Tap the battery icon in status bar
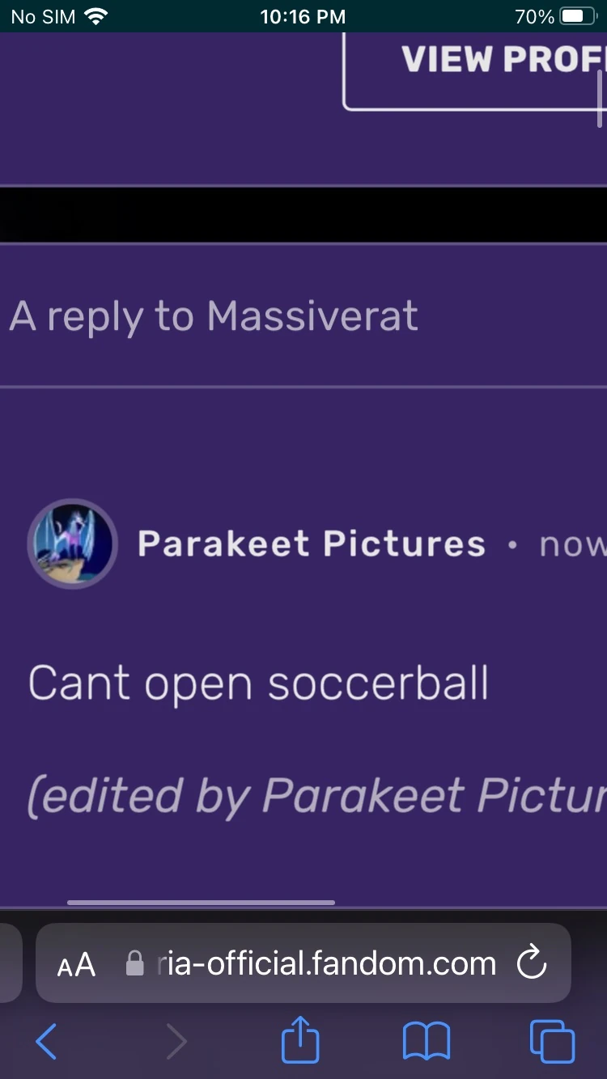This screenshot has height=1079, width=607. pos(578,16)
